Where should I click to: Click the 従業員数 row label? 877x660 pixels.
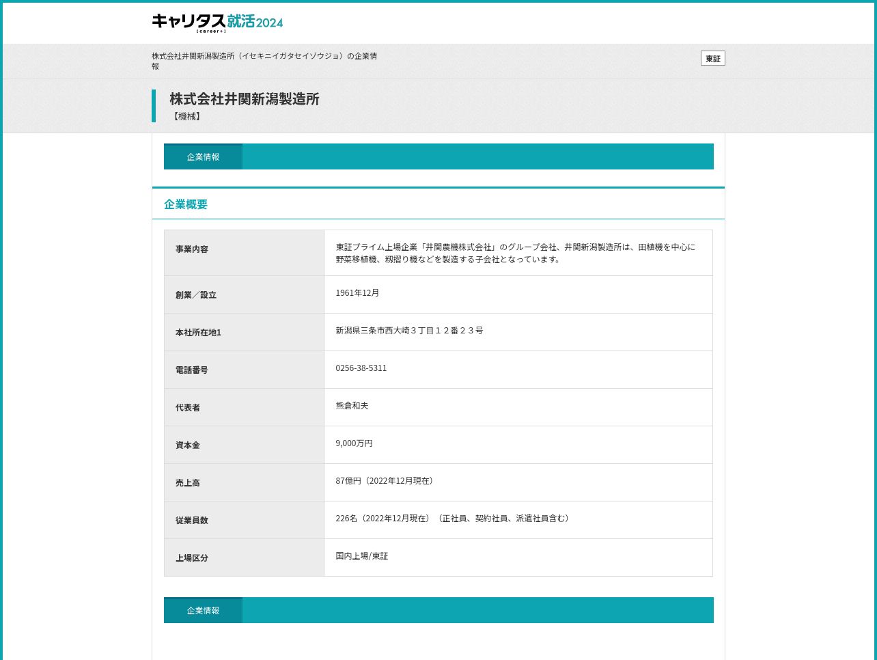point(192,521)
